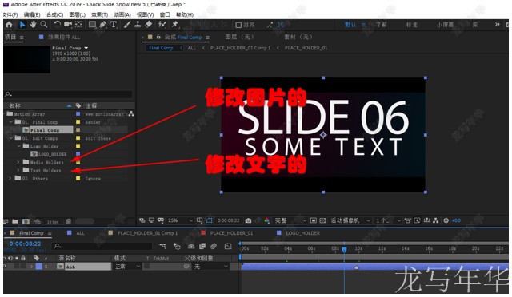This screenshot has width=512, height=297.
Task: Open the 效果(T) menu
Action: coord(99,14)
